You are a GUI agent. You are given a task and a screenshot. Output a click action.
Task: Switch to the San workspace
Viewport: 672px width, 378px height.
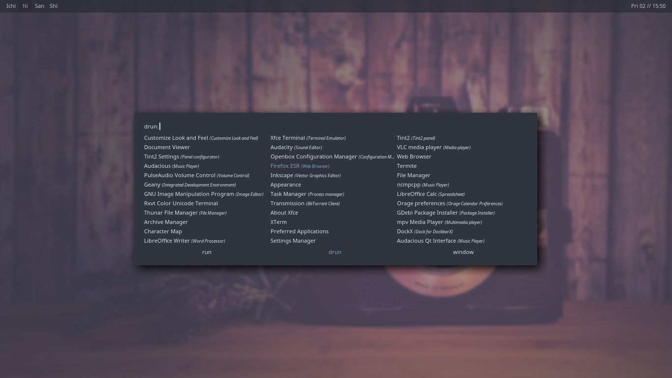39,6
